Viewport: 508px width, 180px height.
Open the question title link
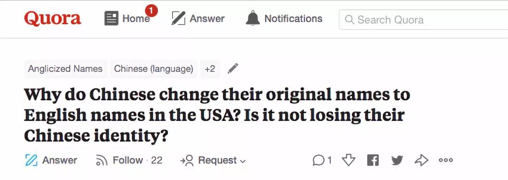pyautogui.click(x=217, y=115)
